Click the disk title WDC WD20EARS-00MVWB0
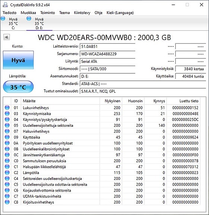This screenshot has height=215, width=209. point(104,37)
